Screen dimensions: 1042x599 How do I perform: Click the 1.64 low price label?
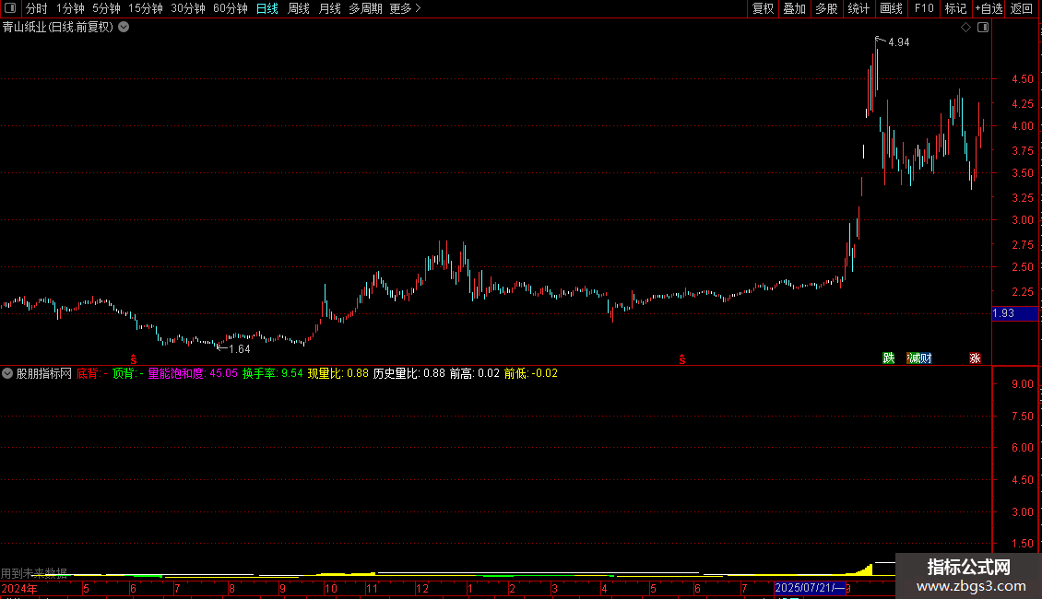(239, 349)
